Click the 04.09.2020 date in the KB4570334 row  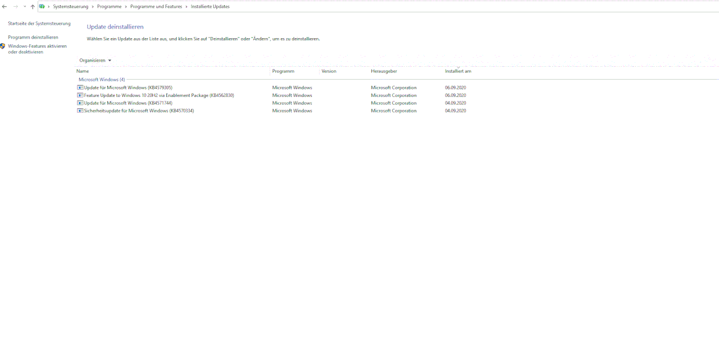456,111
